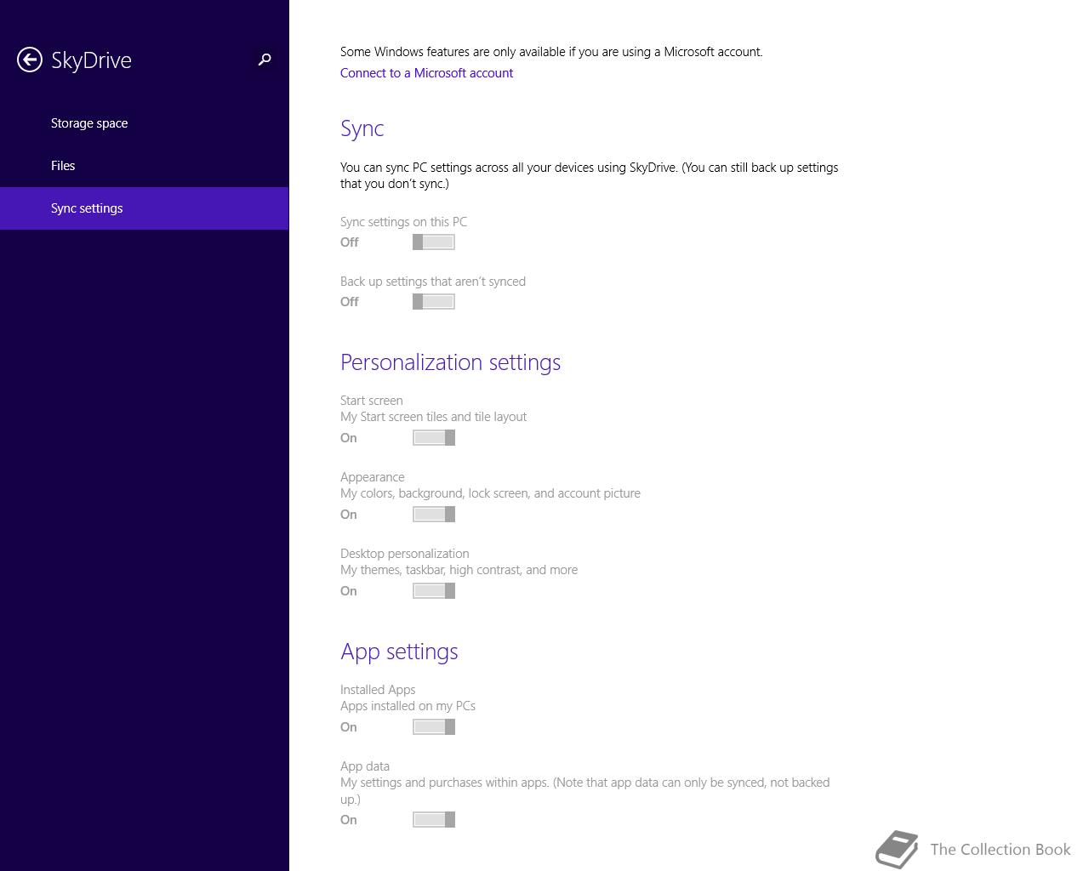
Task: Click the SkyDrive title text
Action: (91, 60)
